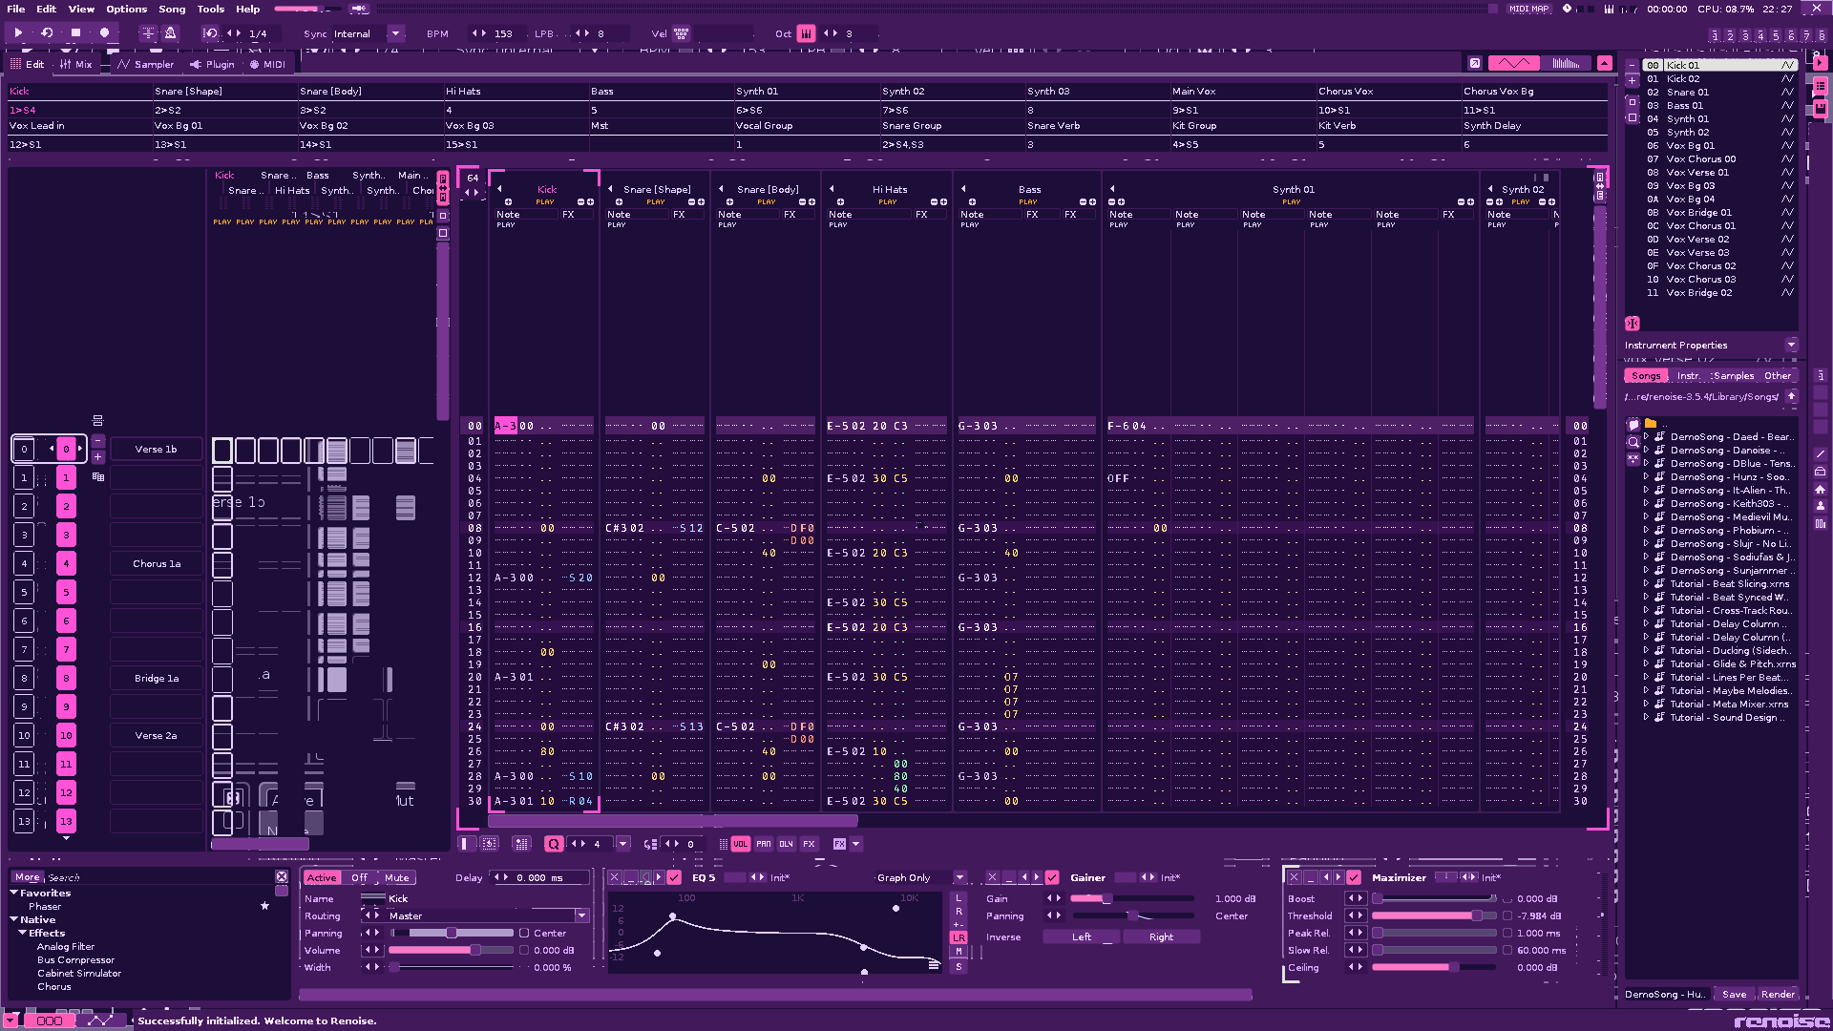Switch to the Mix tab

(x=76, y=64)
